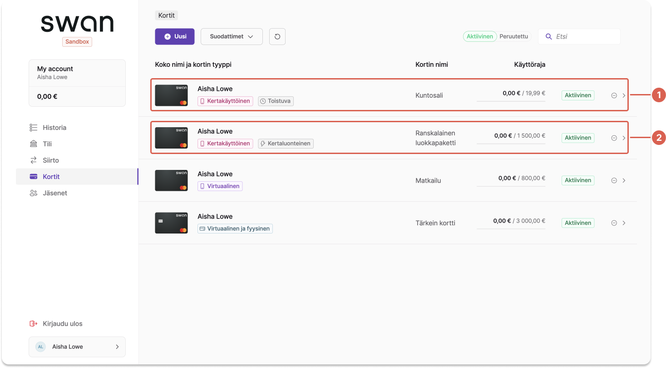This screenshot has height=368, width=666.
Task: Expand the Ranskalainen luokkapaketti row chevron
Action: point(624,138)
